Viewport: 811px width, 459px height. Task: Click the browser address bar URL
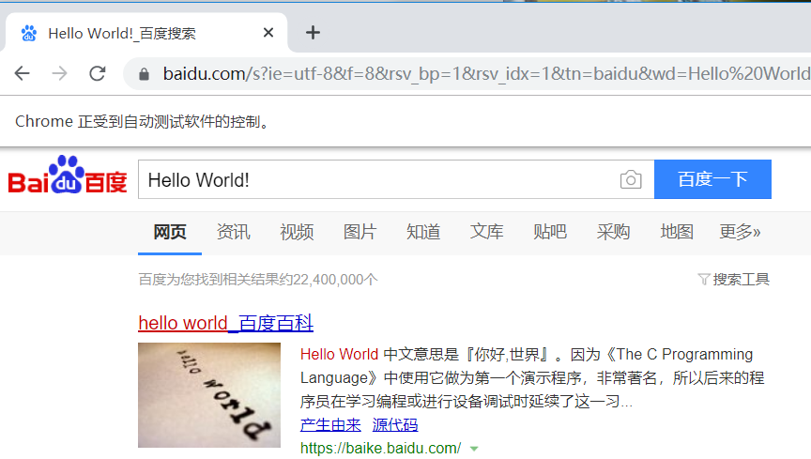point(486,74)
